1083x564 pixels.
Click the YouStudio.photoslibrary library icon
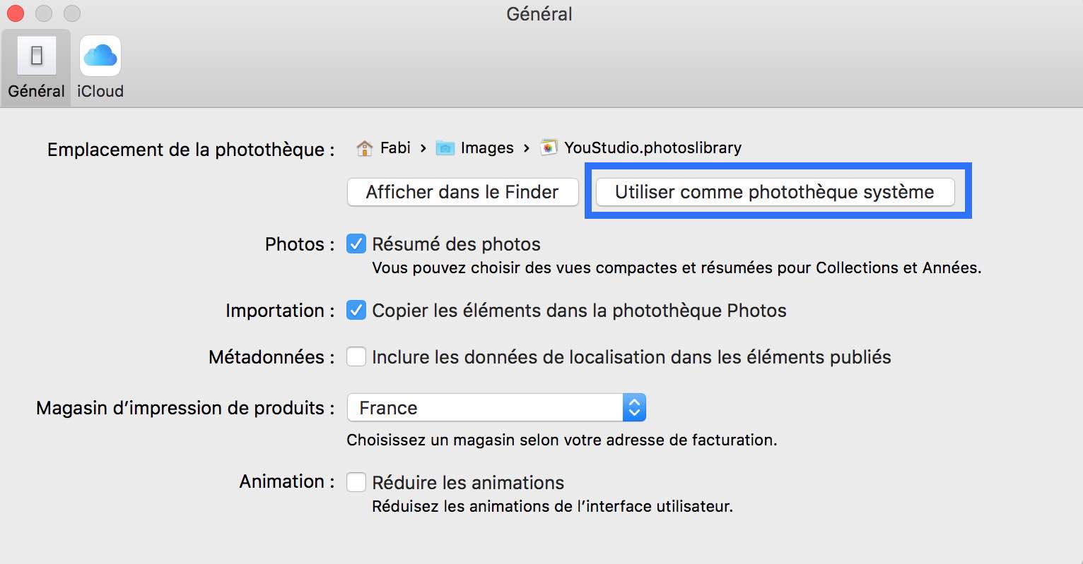click(x=549, y=148)
